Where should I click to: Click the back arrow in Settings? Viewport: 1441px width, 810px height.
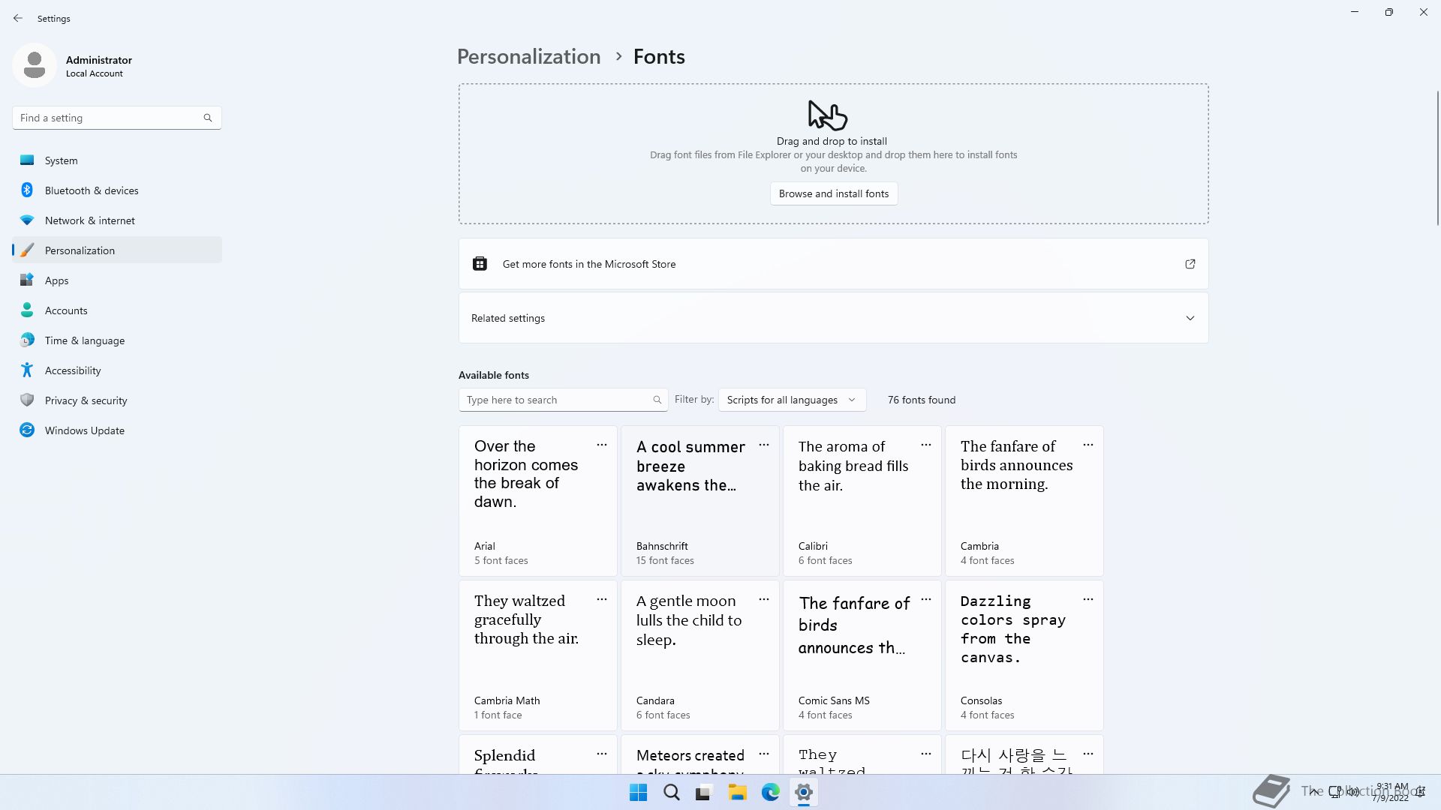click(x=18, y=18)
